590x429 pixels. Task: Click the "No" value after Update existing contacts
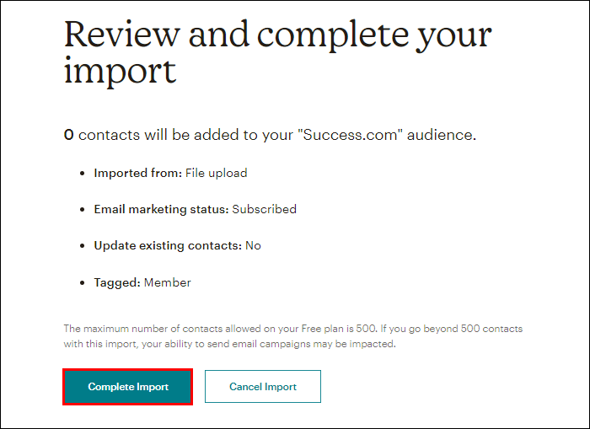click(x=253, y=246)
